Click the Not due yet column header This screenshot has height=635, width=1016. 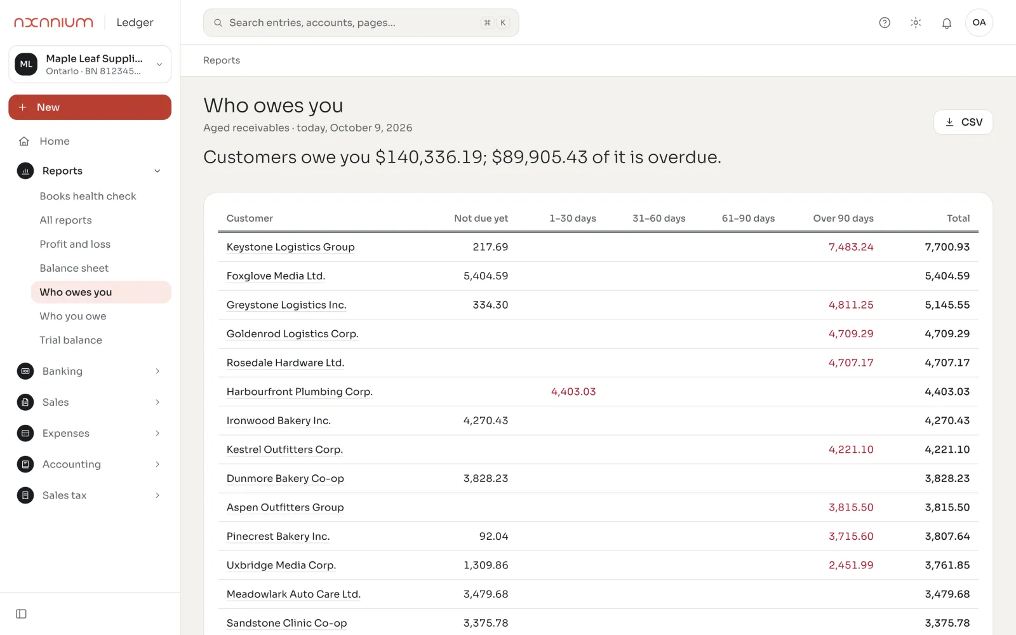481,218
